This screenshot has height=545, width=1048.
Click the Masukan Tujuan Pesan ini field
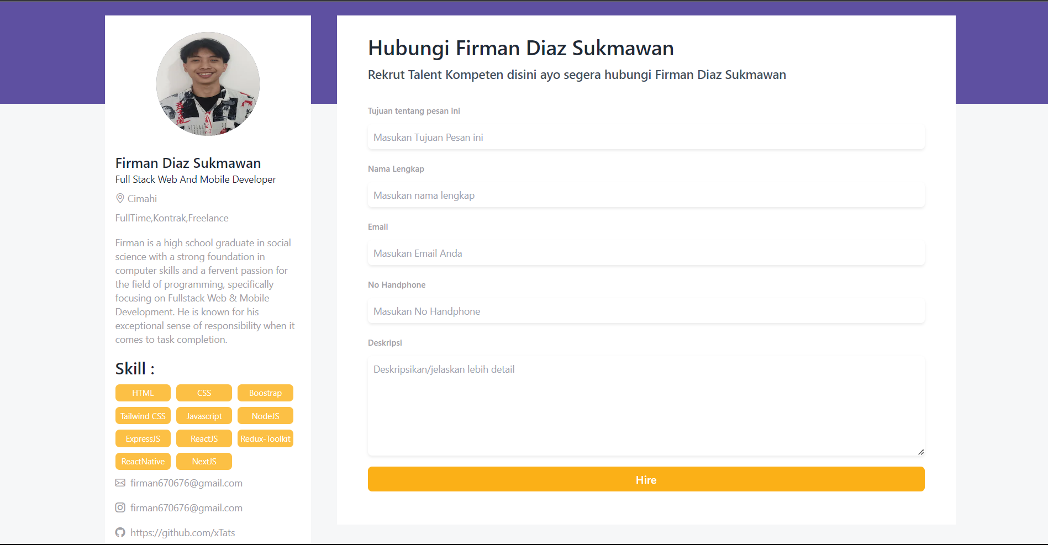[645, 137]
